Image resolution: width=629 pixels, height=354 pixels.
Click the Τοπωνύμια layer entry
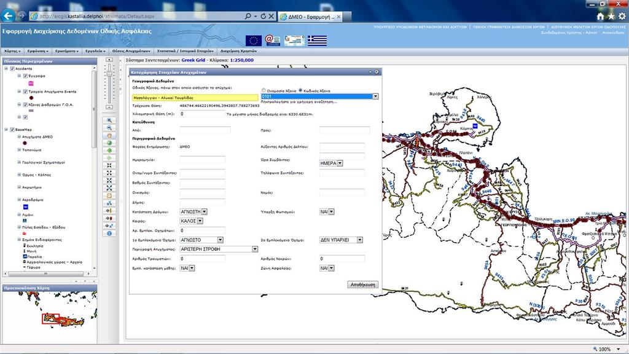[x=31, y=150]
